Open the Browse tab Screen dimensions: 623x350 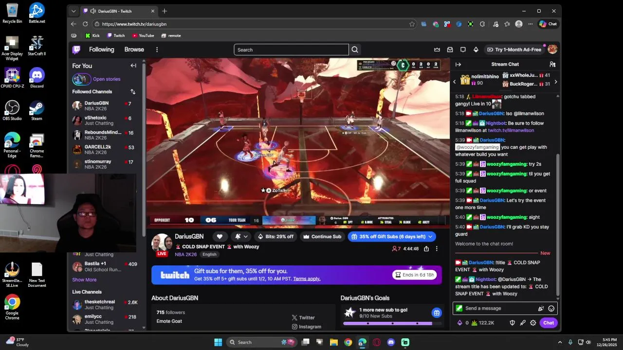pos(134,50)
